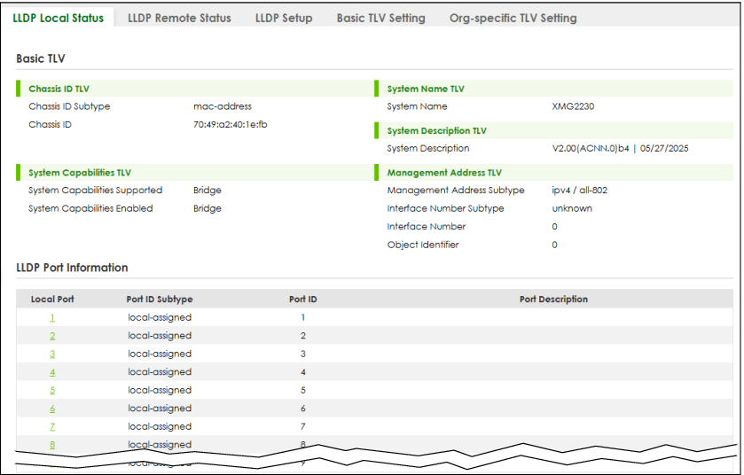The width and height of the screenshot is (744, 475).
Task: Click the Port ID column header
Action: pos(302,300)
